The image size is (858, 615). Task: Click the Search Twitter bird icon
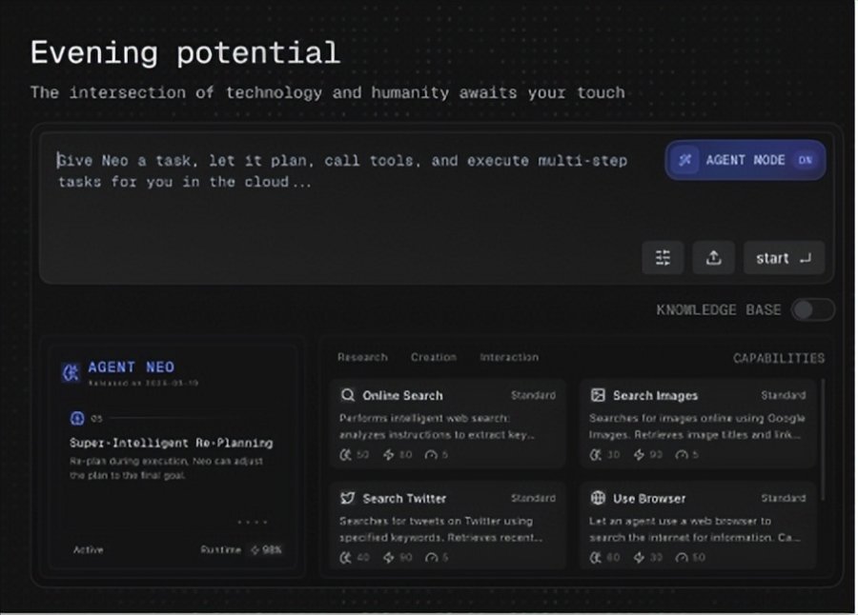[x=348, y=498]
